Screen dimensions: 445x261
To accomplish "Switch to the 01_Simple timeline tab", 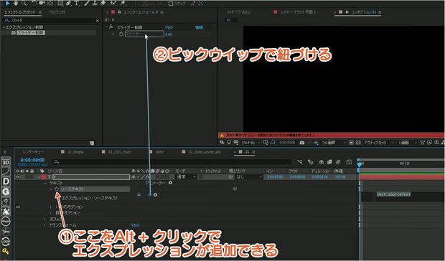I will 75,152.
